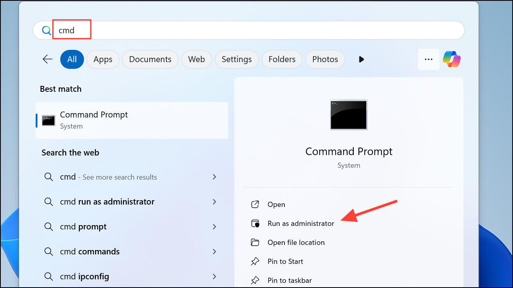This screenshot has height=288, width=513.
Task: Open the three-dot more options menu
Action: point(429,59)
